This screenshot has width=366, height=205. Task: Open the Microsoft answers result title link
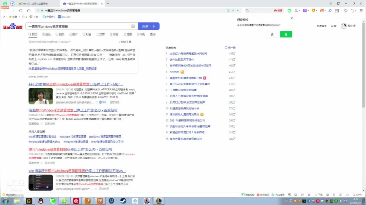click(x=75, y=84)
